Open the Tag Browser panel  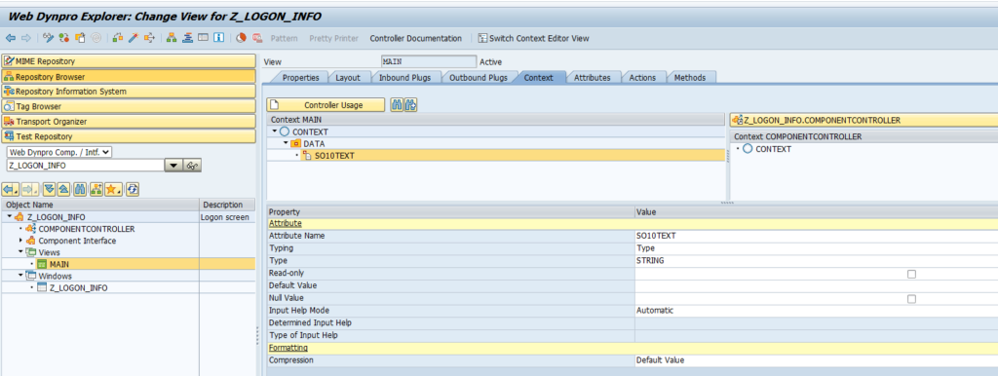pyautogui.click(x=128, y=106)
